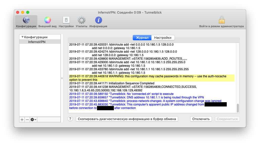
Task: Click 'Initialization Sequence Completed' log line
Action: point(112,83)
